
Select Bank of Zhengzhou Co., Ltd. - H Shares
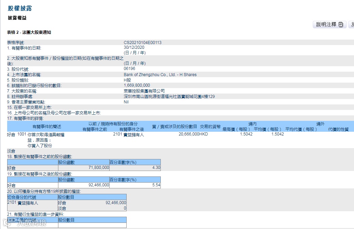pyautogui.click(x=160, y=75)
